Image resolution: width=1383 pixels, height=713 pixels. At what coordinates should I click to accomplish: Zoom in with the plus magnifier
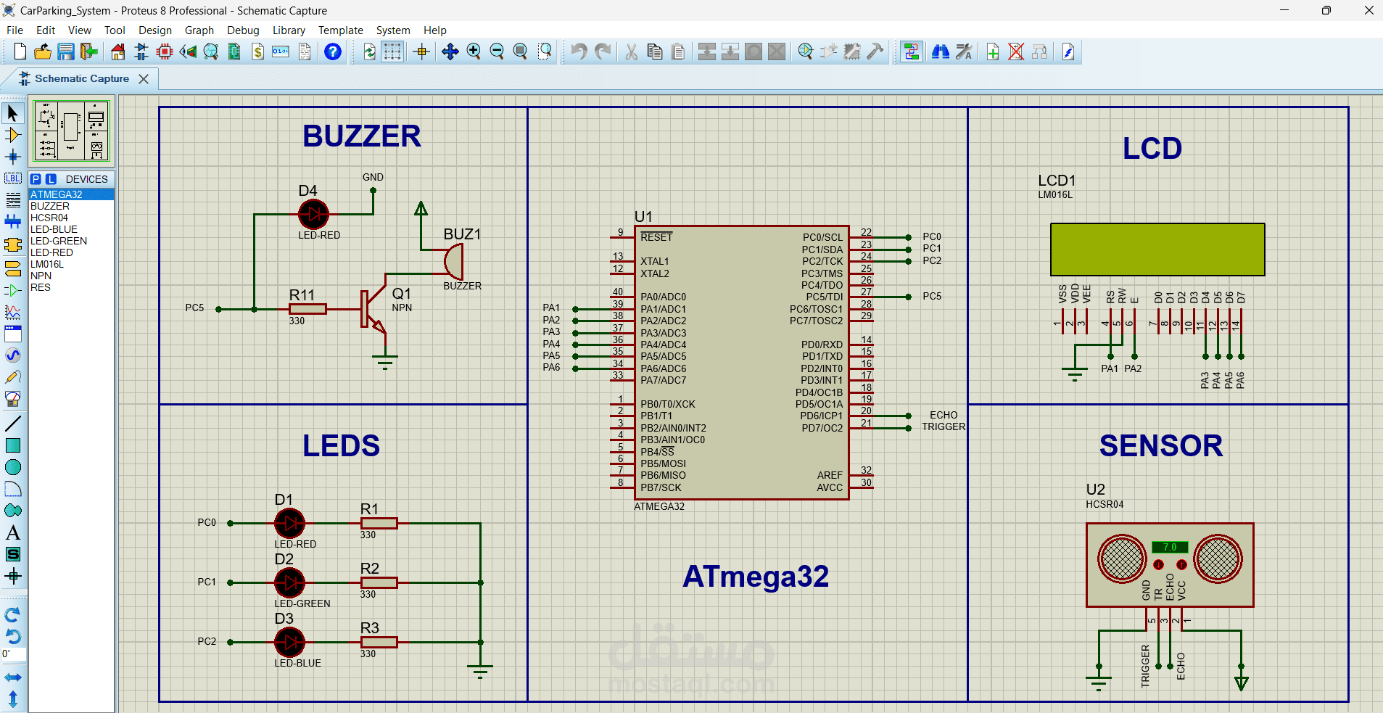point(474,51)
